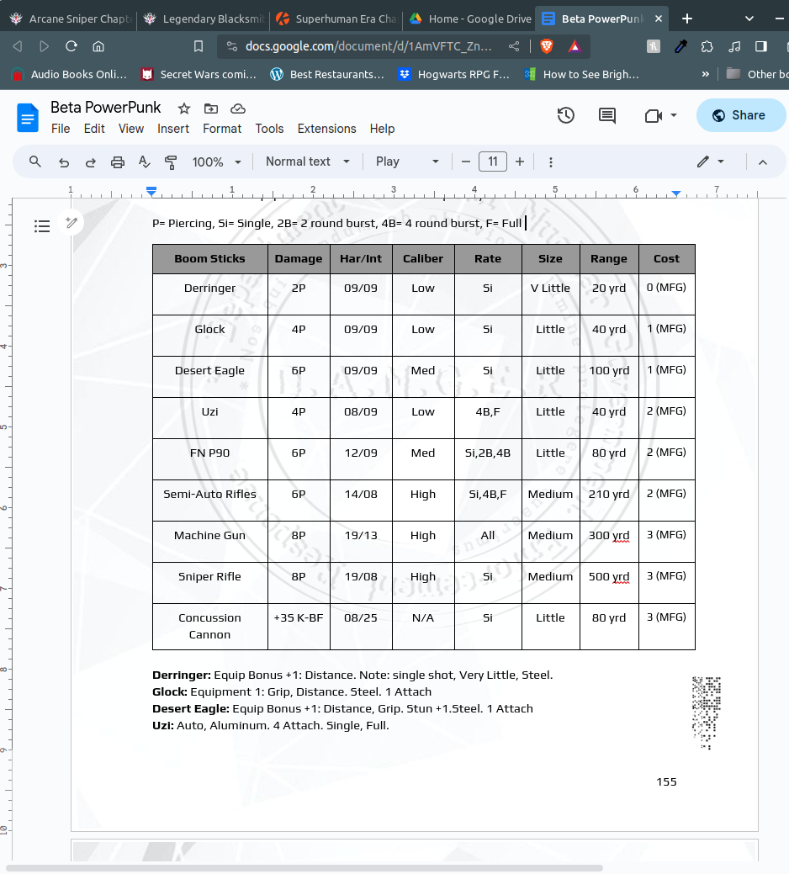This screenshot has width=789, height=874.
Task: Open the Other bookmarks folder
Action: 758,73
